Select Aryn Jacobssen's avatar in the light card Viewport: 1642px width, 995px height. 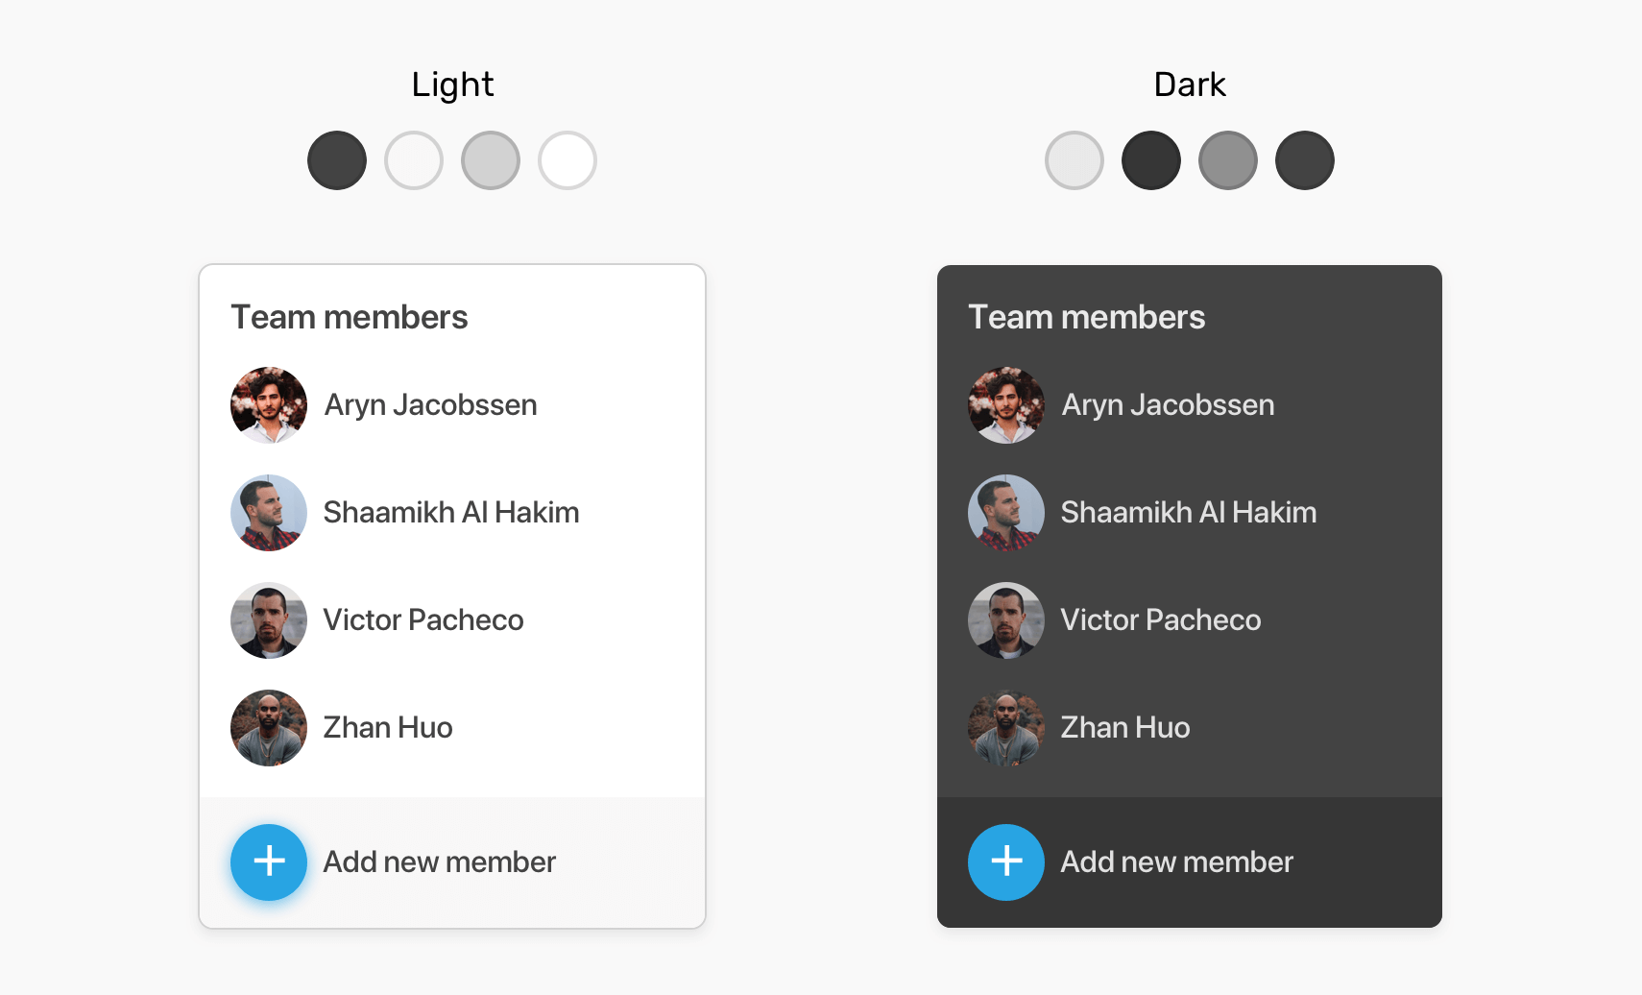[269, 404]
